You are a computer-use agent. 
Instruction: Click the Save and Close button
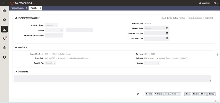199,94
